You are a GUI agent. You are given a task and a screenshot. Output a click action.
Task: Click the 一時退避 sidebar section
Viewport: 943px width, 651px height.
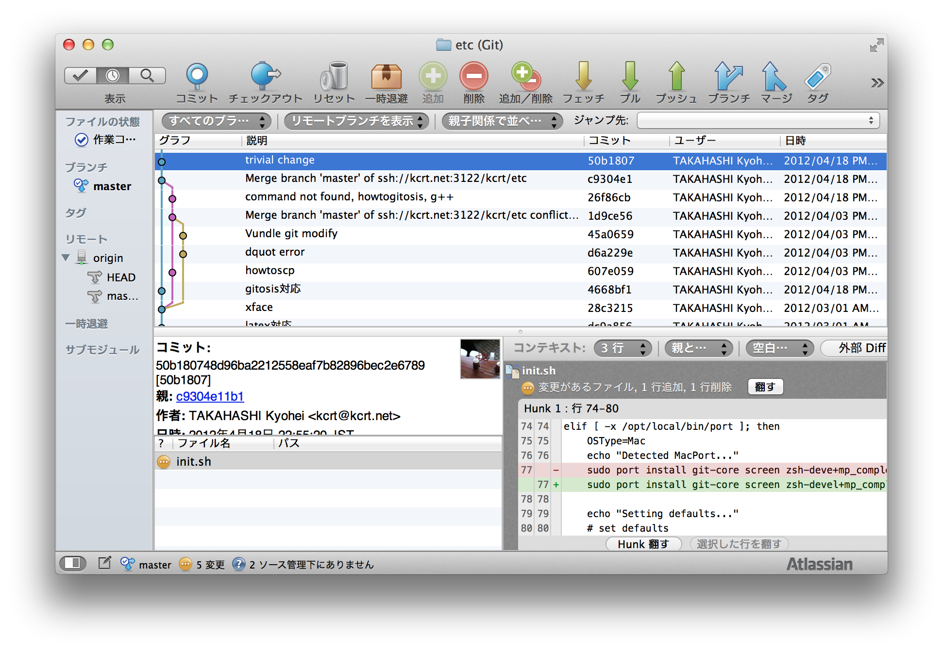86,324
